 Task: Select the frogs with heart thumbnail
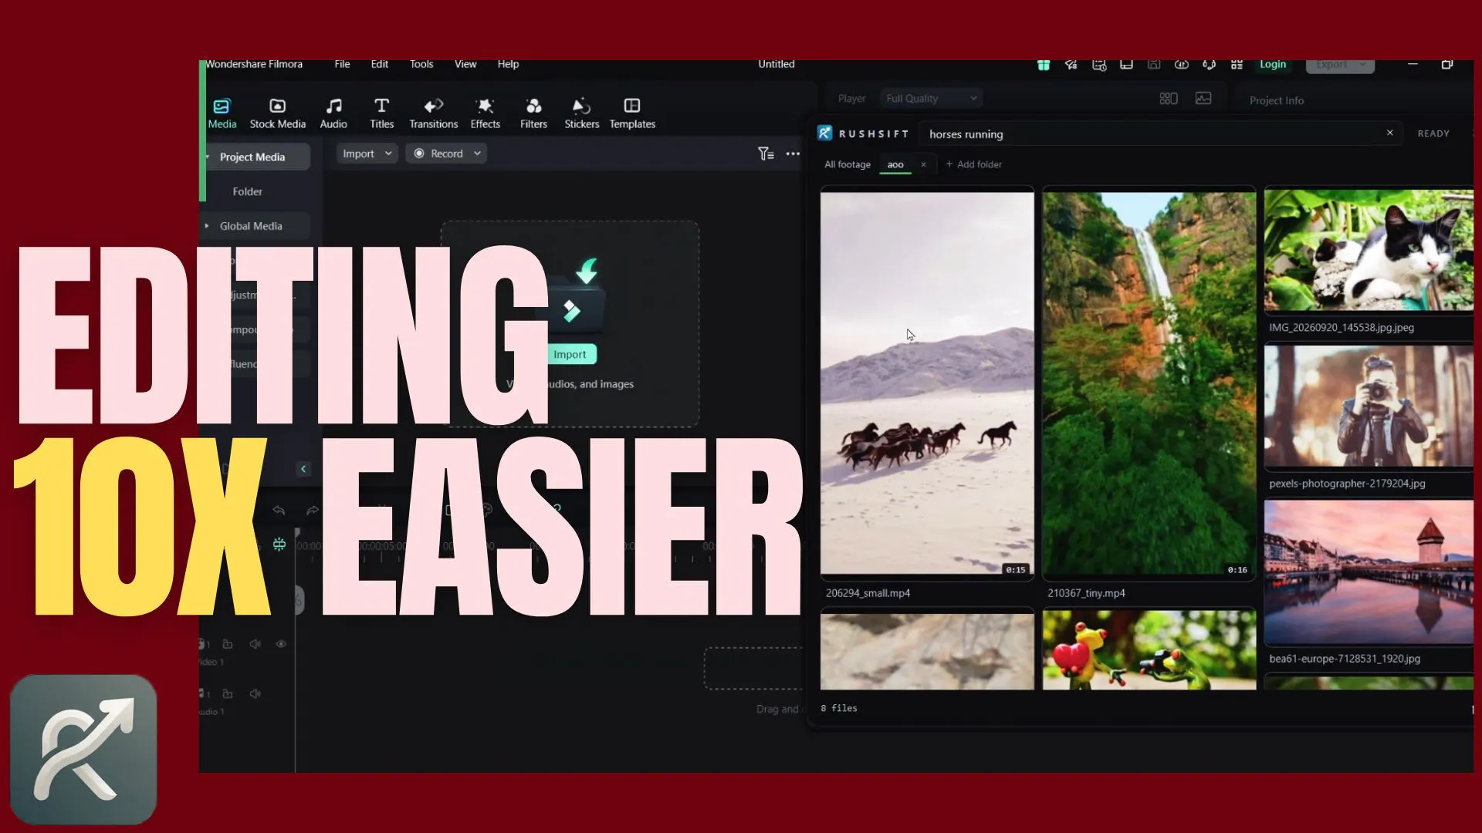pyautogui.click(x=1149, y=649)
